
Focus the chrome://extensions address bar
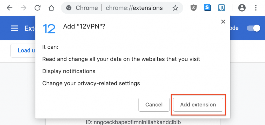click(134, 8)
